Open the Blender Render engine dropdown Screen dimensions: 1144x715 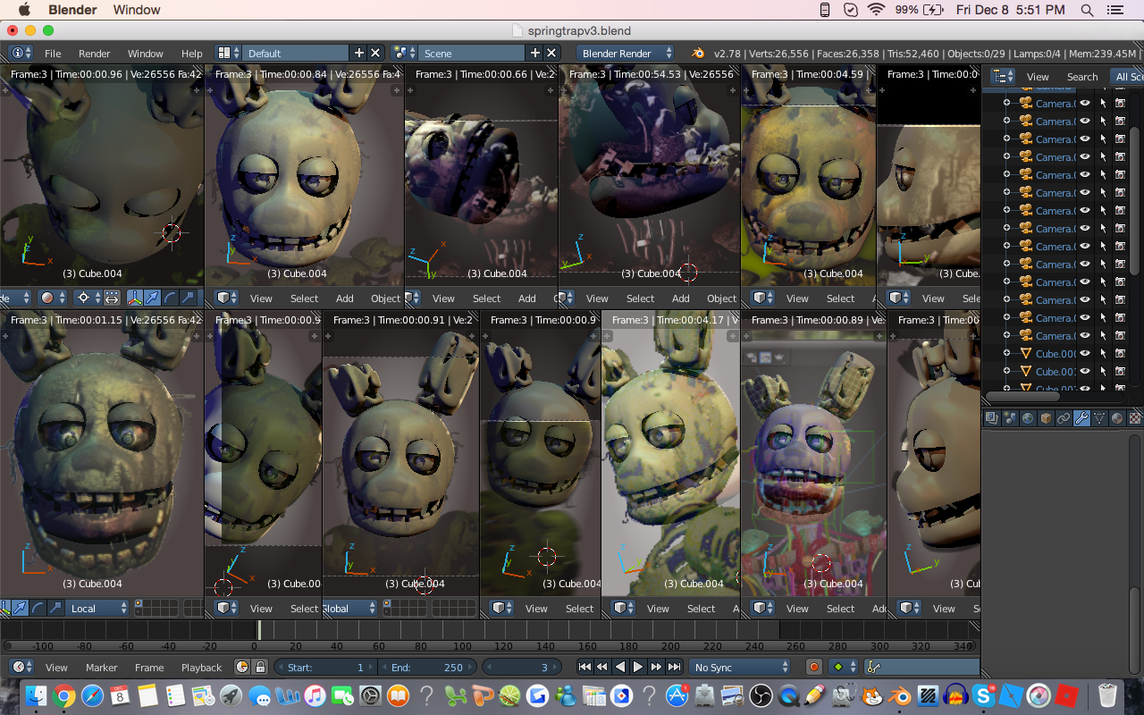626,53
